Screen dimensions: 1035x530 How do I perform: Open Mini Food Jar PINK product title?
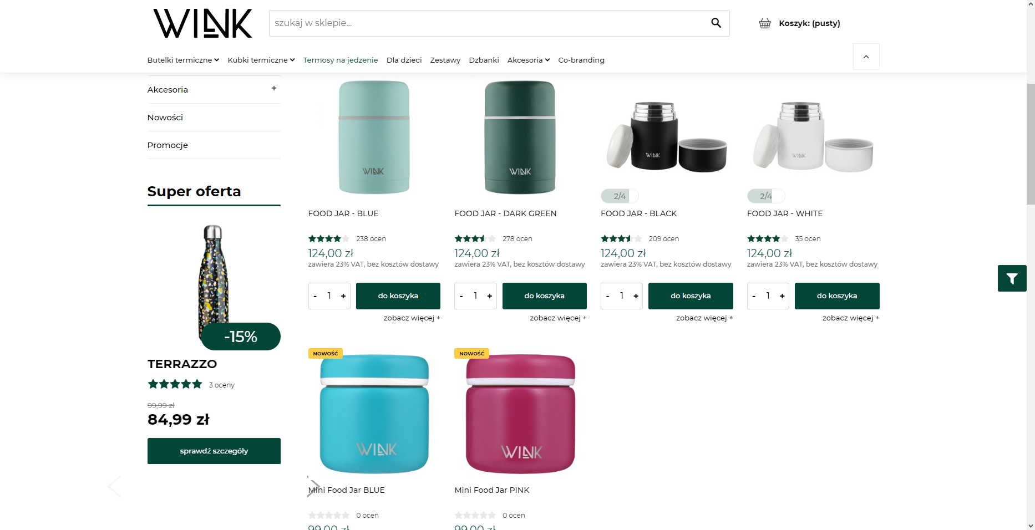click(492, 490)
